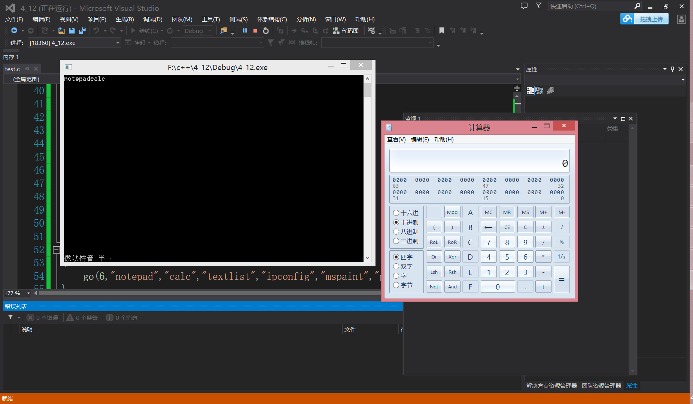Click the Calculator equals button
Viewport: 693px width, 404px height.
(562, 279)
